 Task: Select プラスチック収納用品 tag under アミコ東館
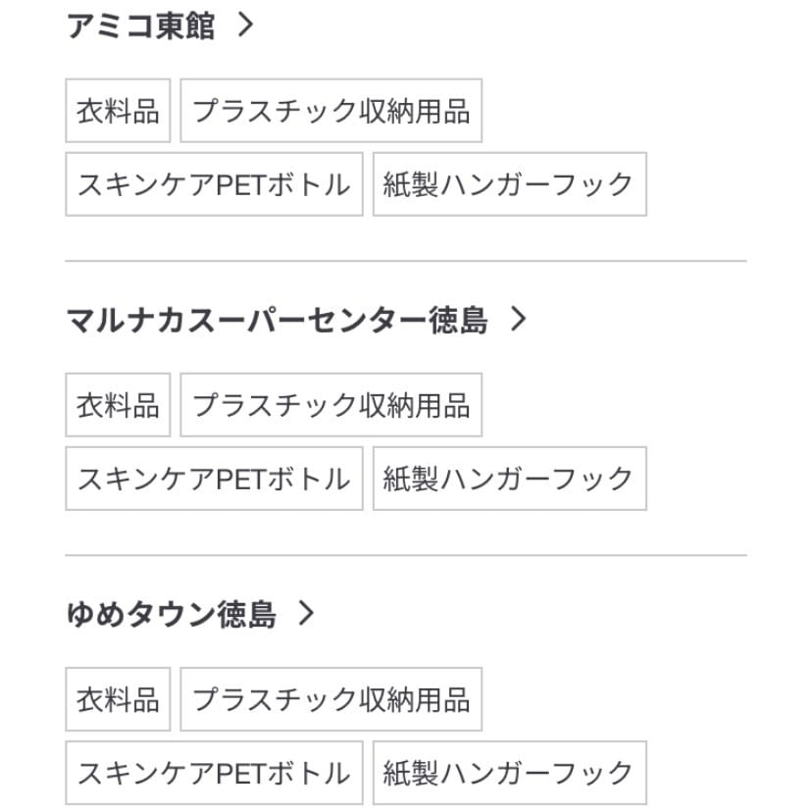pyautogui.click(x=330, y=111)
